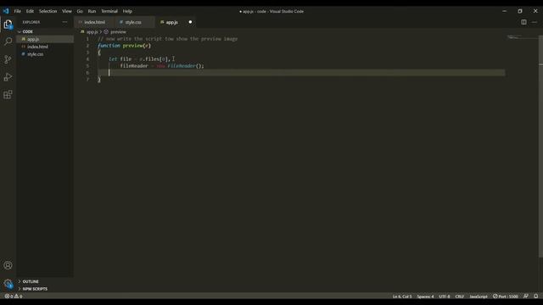
Task: Expand the NPM SCRIPTS section
Action: (45, 289)
